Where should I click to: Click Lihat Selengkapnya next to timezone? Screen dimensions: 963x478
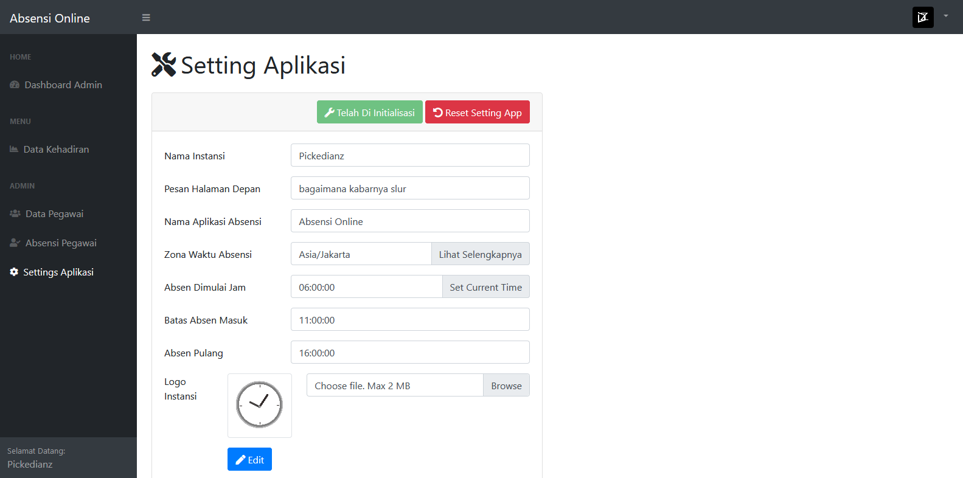pyautogui.click(x=480, y=254)
